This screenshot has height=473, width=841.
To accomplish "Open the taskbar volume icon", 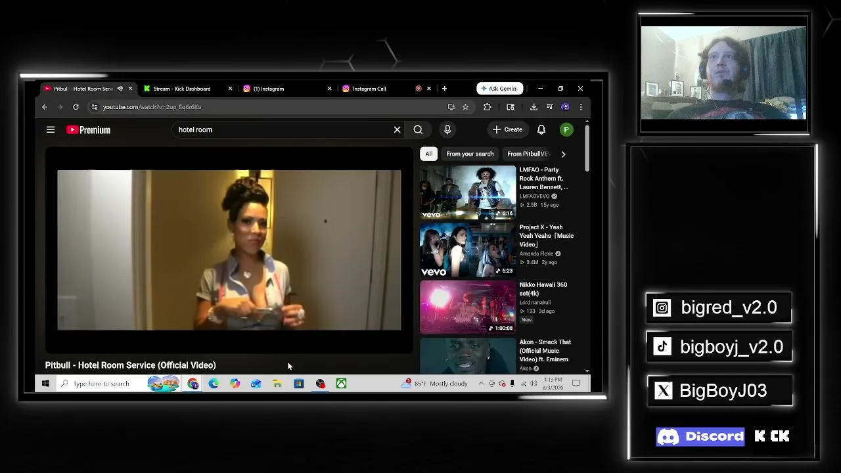I will click(x=533, y=384).
